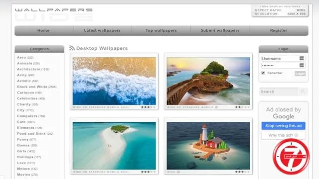Click the Login button
Viewport: 319px width, 179px height.
[300, 74]
